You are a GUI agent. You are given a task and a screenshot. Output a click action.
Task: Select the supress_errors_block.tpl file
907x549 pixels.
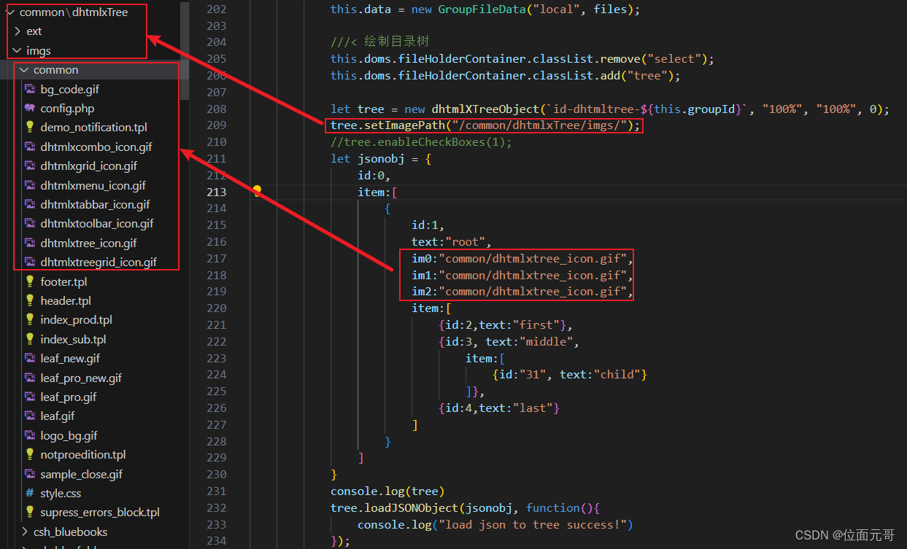(100, 513)
